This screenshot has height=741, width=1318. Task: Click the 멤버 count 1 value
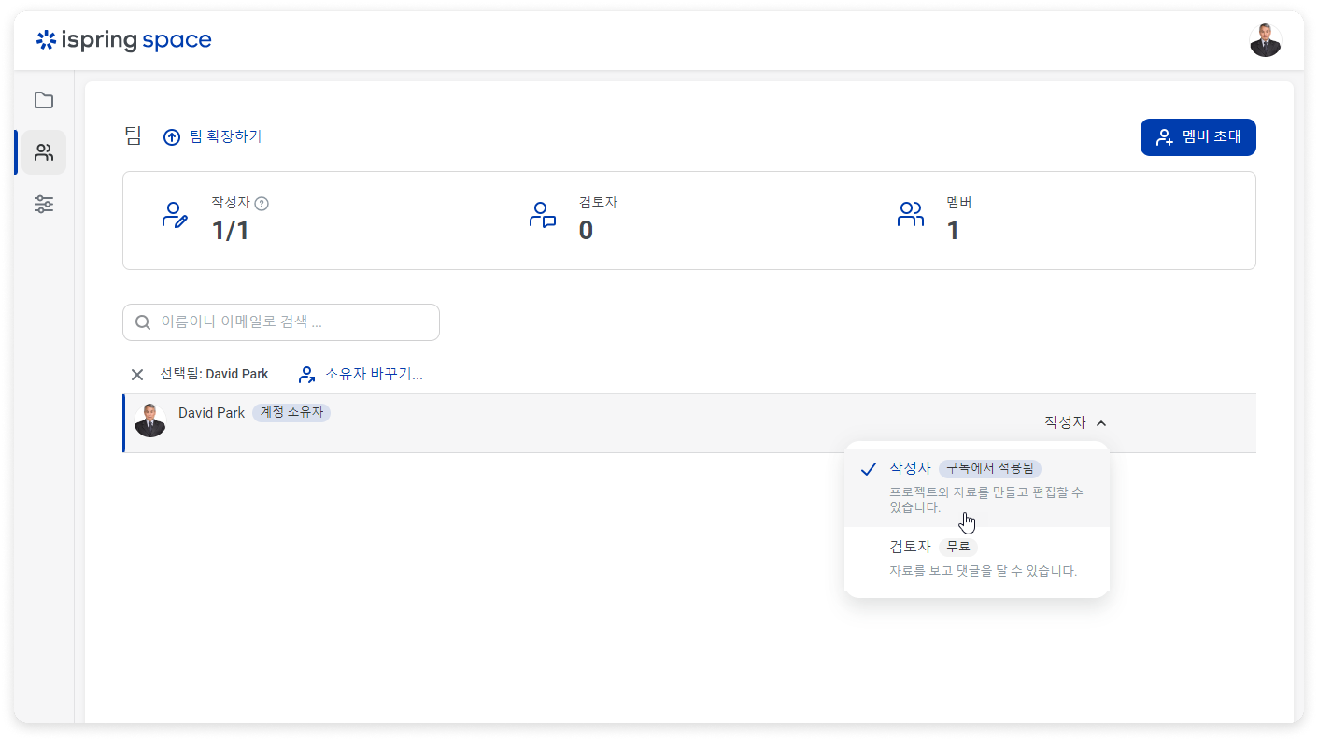pyautogui.click(x=953, y=230)
